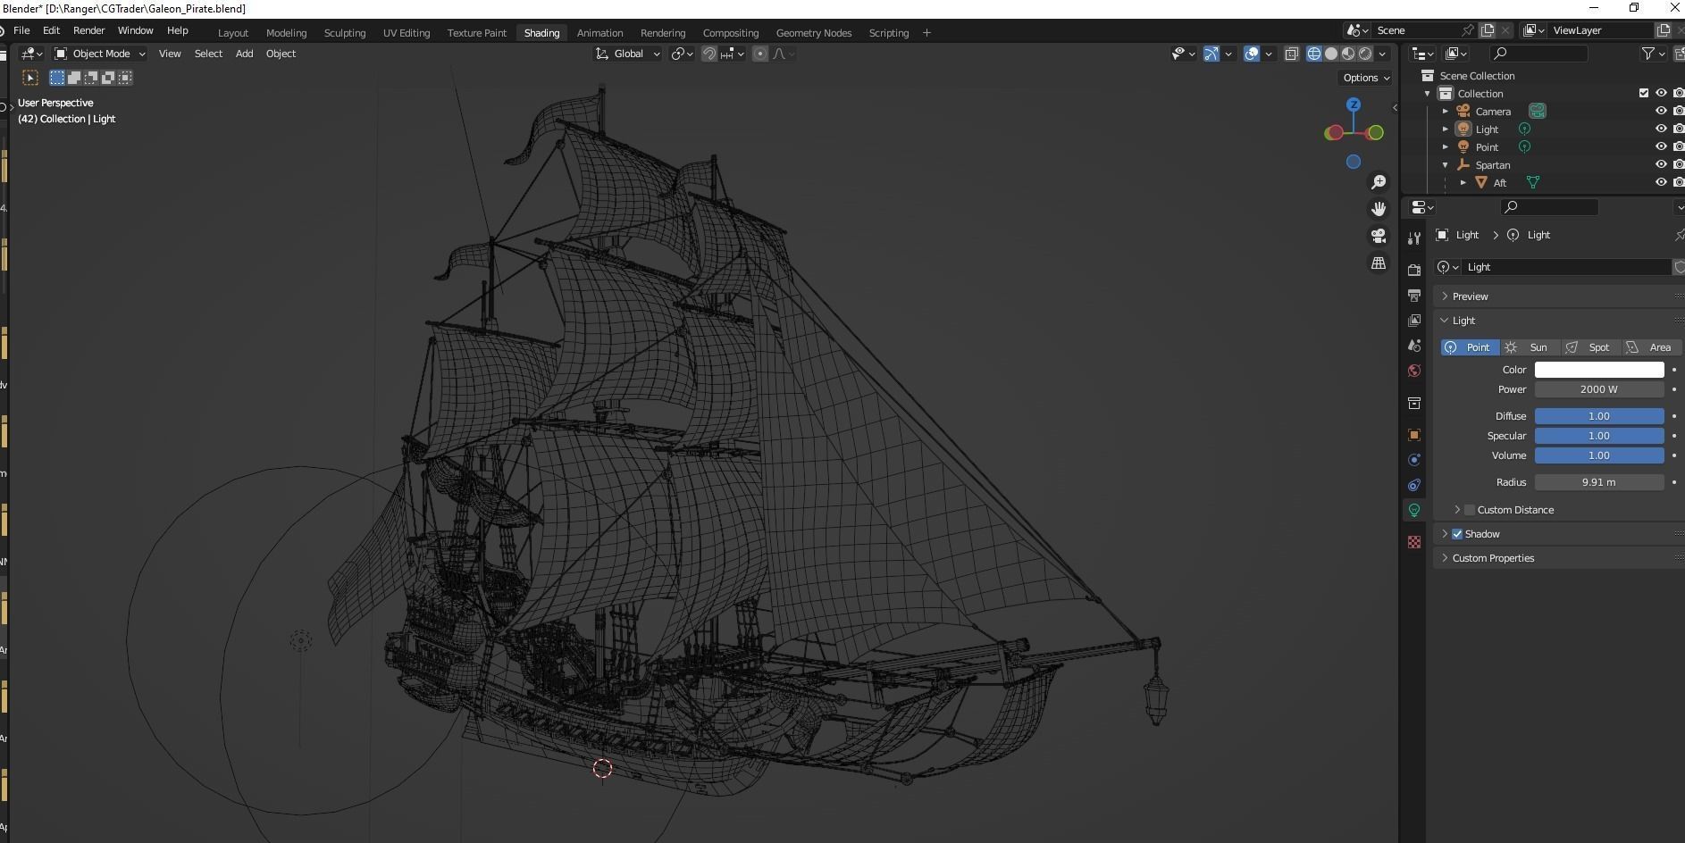Switch to the UV Editing workspace tab
Image resolution: width=1685 pixels, height=843 pixels.
point(407,33)
